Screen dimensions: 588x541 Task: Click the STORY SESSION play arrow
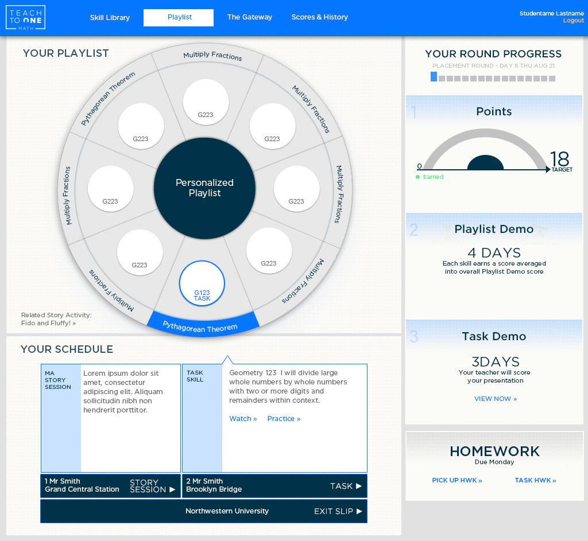pos(172,489)
